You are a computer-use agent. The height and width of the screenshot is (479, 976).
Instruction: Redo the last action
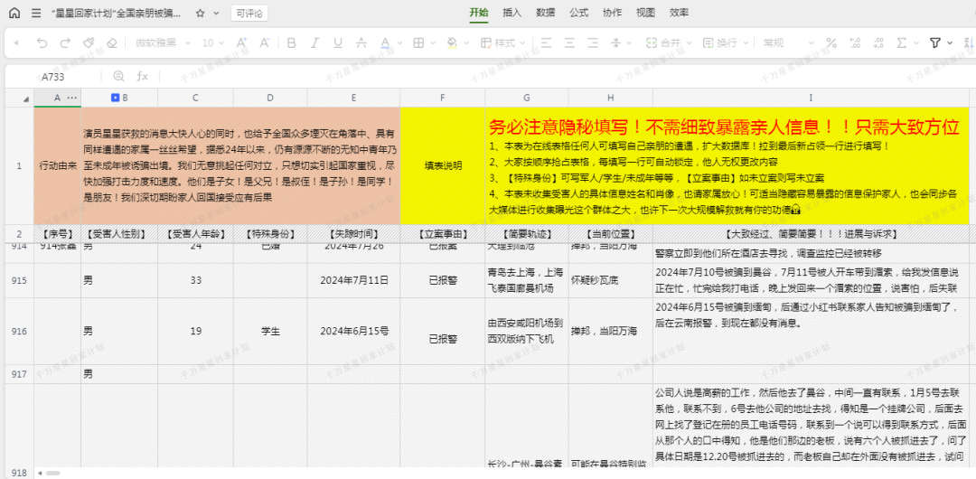pos(65,43)
